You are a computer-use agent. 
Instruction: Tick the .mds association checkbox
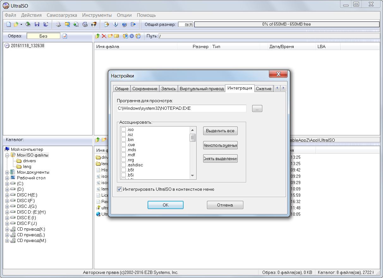point(124,150)
